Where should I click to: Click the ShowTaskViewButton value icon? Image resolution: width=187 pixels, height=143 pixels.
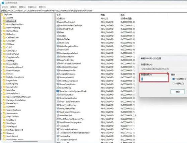58,102
